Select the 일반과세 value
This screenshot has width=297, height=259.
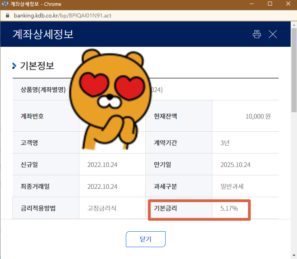coord(232,186)
